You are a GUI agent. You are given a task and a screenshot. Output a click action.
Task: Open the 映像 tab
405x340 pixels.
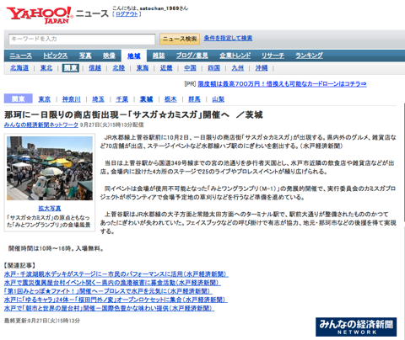[109, 56]
